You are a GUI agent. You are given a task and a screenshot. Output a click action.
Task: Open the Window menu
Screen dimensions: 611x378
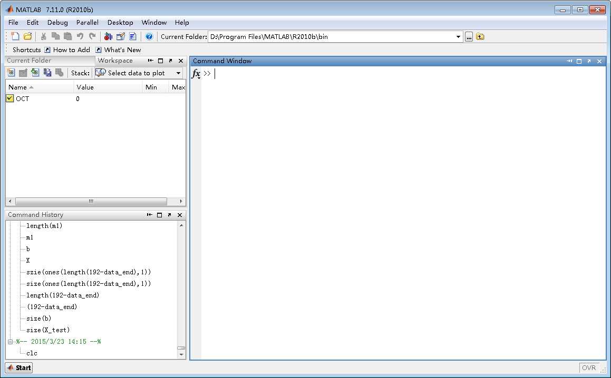point(154,23)
